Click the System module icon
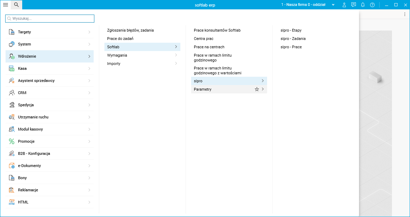 (11, 44)
